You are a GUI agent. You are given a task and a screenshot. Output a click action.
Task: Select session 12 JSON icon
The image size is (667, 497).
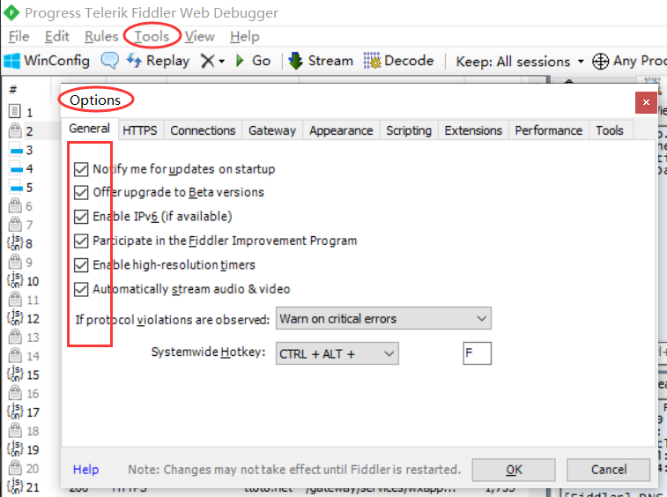point(15,318)
